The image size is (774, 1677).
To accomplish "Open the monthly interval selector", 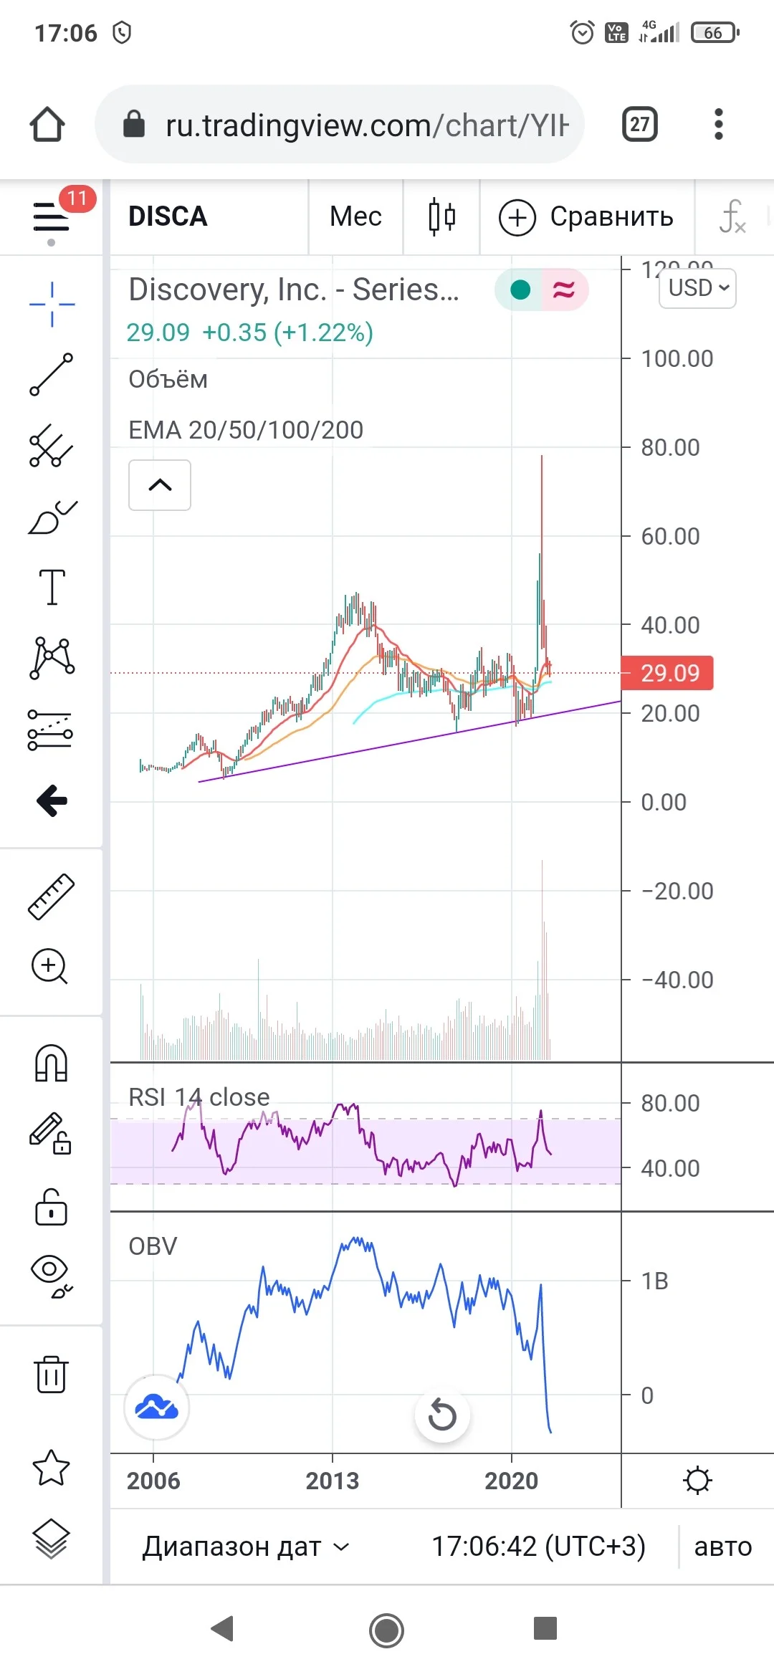I will 355,216.
